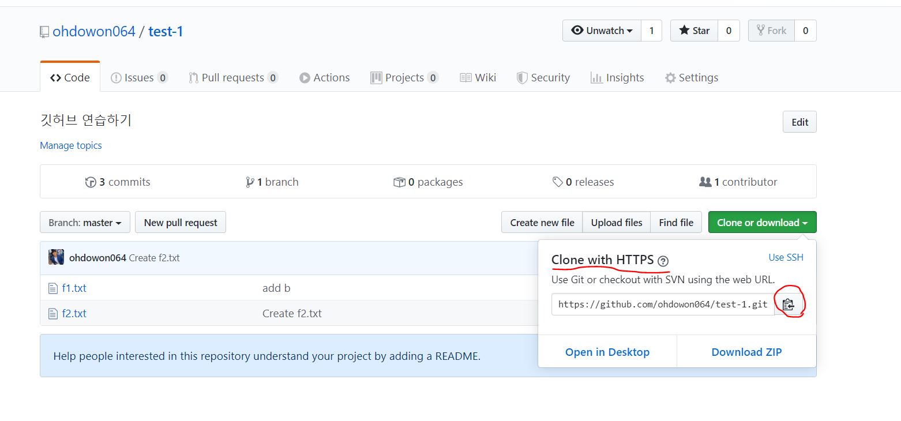Switch to the Use SSH link
This screenshot has height=421, width=901.
pyautogui.click(x=786, y=257)
